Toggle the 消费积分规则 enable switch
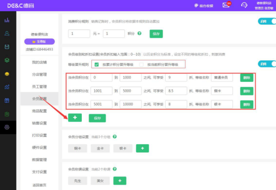The width and height of the screenshot is (276, 190). point(267,21)
